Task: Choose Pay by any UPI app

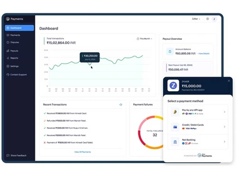Action: coord(198,112)
